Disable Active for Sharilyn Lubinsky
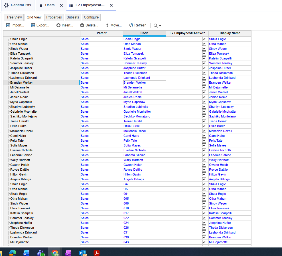This screenshot has height=256, width=282. click(x=204, y=107)
